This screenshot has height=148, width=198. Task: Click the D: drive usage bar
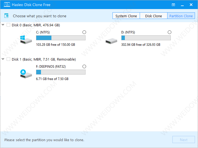[x=146, y=38]
